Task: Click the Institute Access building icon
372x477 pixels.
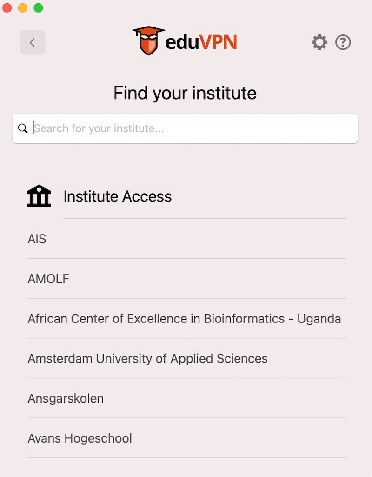Action: point(39,196)
